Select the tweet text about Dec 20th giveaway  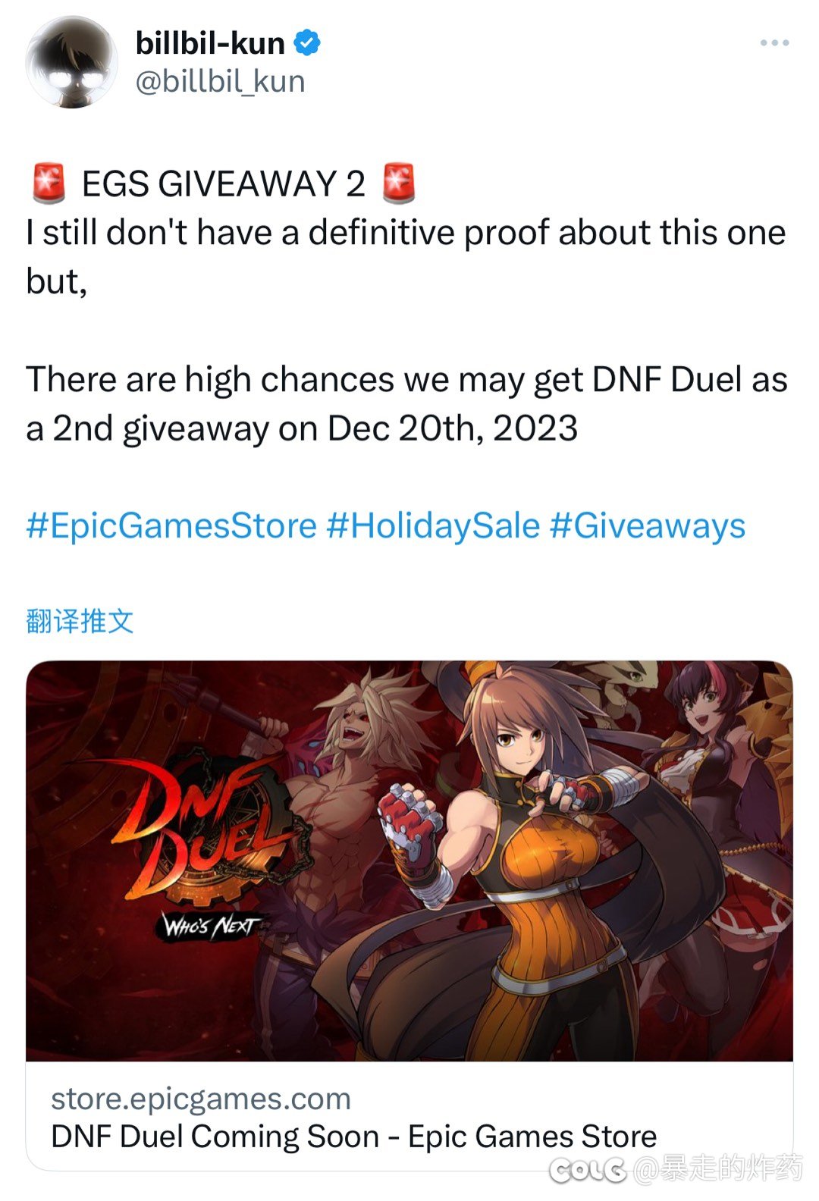point(407,403)
